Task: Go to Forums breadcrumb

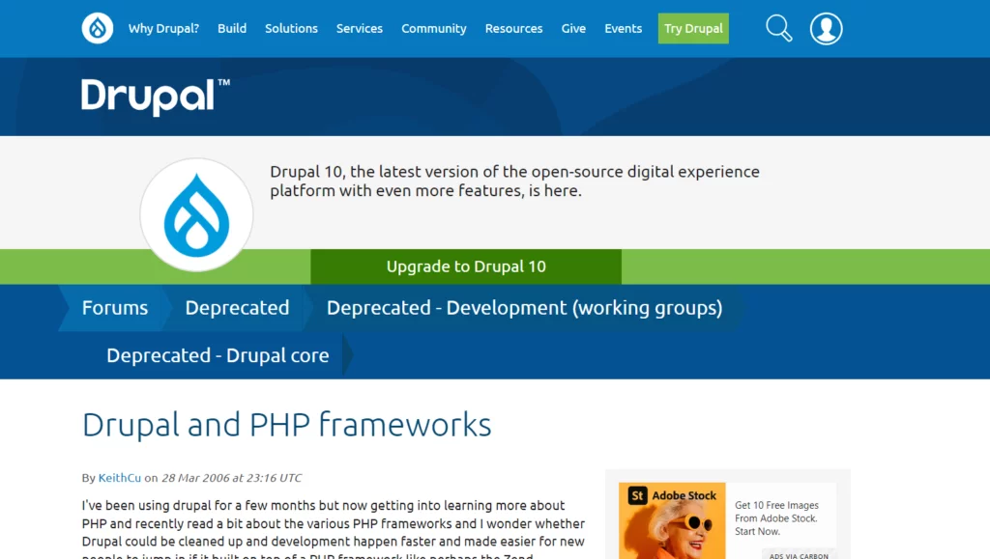Action: pyautogui.click(x=115, y=308)
